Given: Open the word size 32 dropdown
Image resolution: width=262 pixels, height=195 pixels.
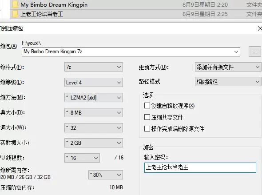Looking at the screenshot, I should point(94,128).
